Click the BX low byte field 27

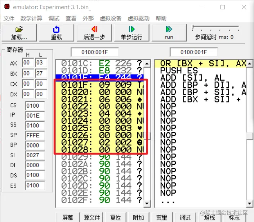point(41,73)
